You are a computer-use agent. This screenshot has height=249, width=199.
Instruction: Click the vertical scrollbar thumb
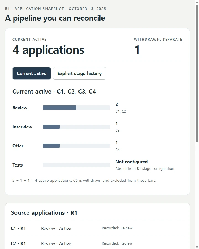point(197,73)
